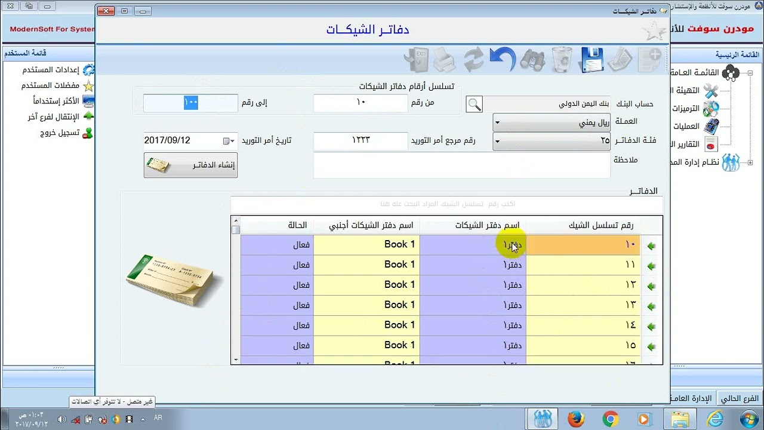This screenshot has width=764, height=430.
Task: Click the supply order reference number field
Action: 361,141
